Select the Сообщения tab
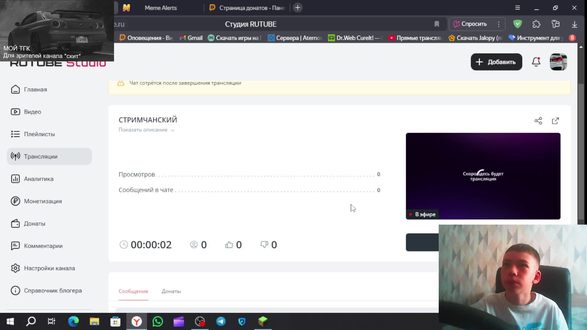 pyautogui.click(x=133, y=291)
